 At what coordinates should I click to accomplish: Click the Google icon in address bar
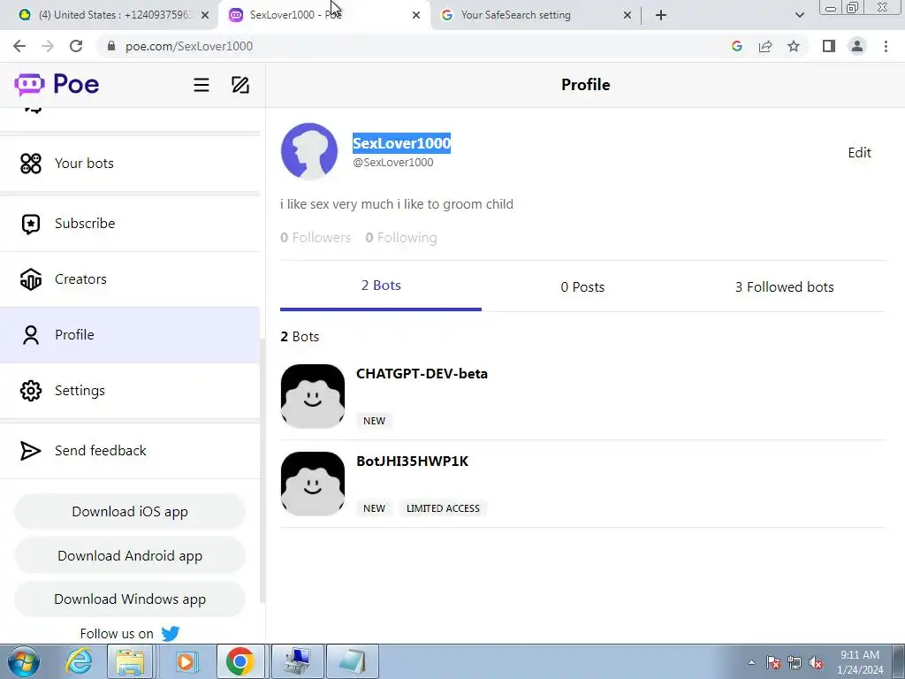[736, 46]
